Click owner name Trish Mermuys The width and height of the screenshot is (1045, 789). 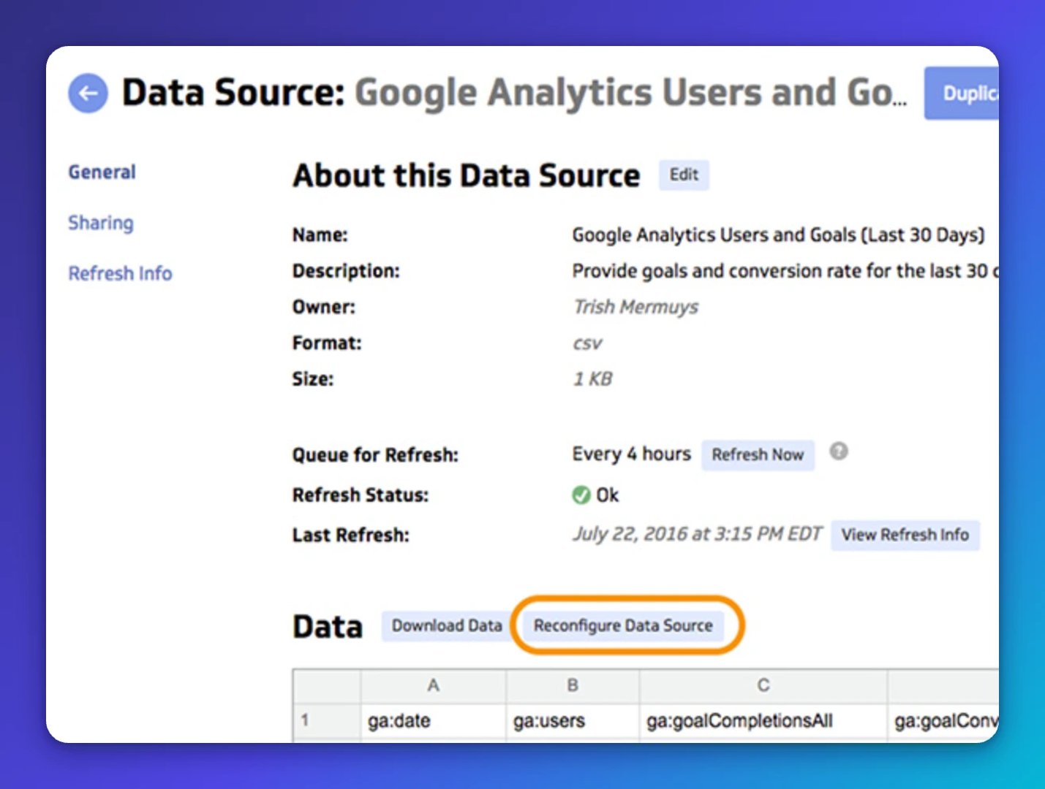[635, 307]
